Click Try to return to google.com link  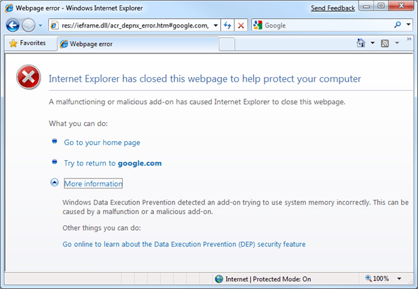(113, 163)
